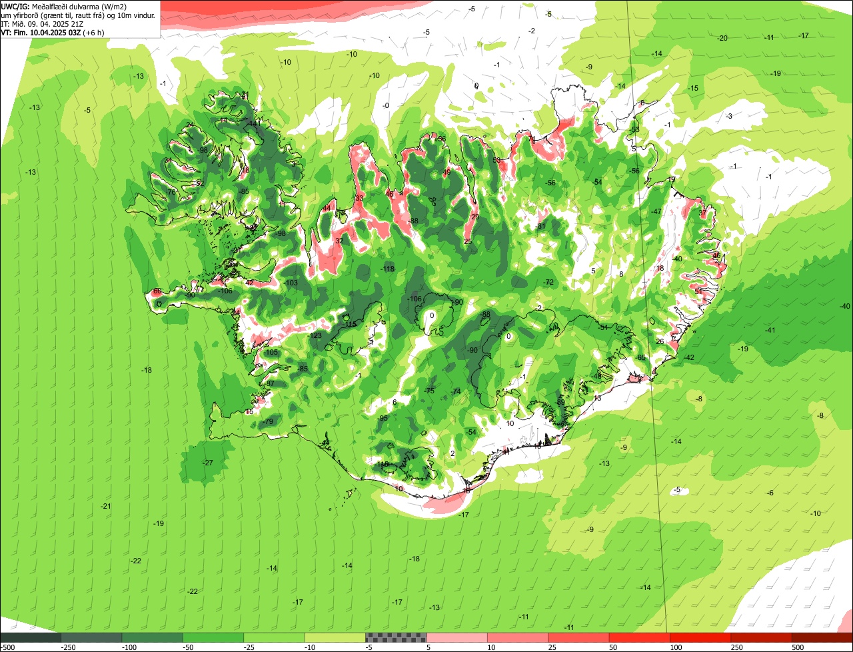Image resolution: width=853 pixels, height=652 pixels.
Task: Click the '-65' flux value on the map
Action: [x=641, y=358]
